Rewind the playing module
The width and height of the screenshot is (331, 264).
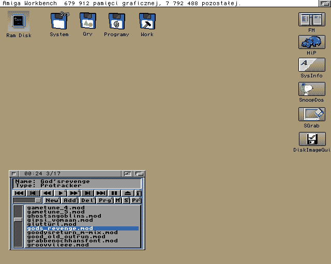[47, 193]
